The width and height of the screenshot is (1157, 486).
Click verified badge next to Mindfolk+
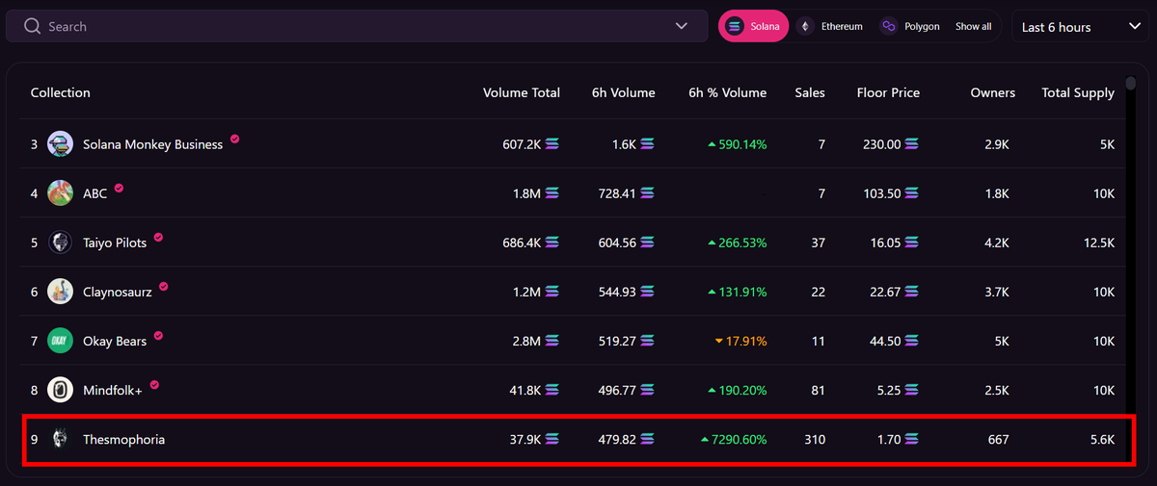pyautogui.click(x=154, y=385)
